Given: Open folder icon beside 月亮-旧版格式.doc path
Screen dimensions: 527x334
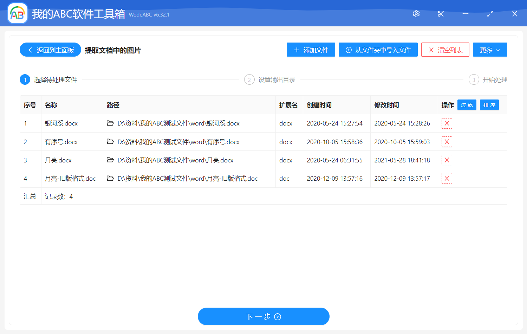Looking at the screenshot, I should click(x=110, y=178).
